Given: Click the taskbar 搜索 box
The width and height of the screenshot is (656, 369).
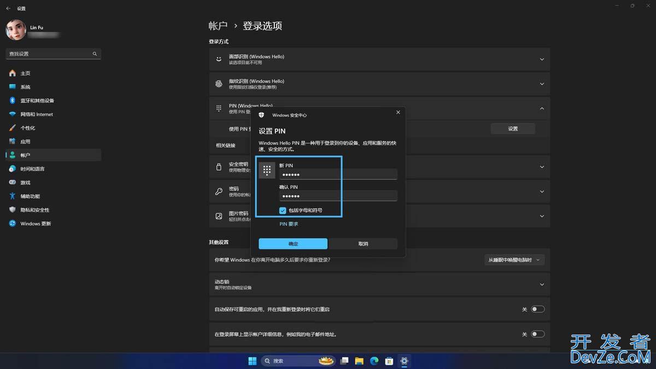Looking at the screenshot, I should [x=298, y=361].
